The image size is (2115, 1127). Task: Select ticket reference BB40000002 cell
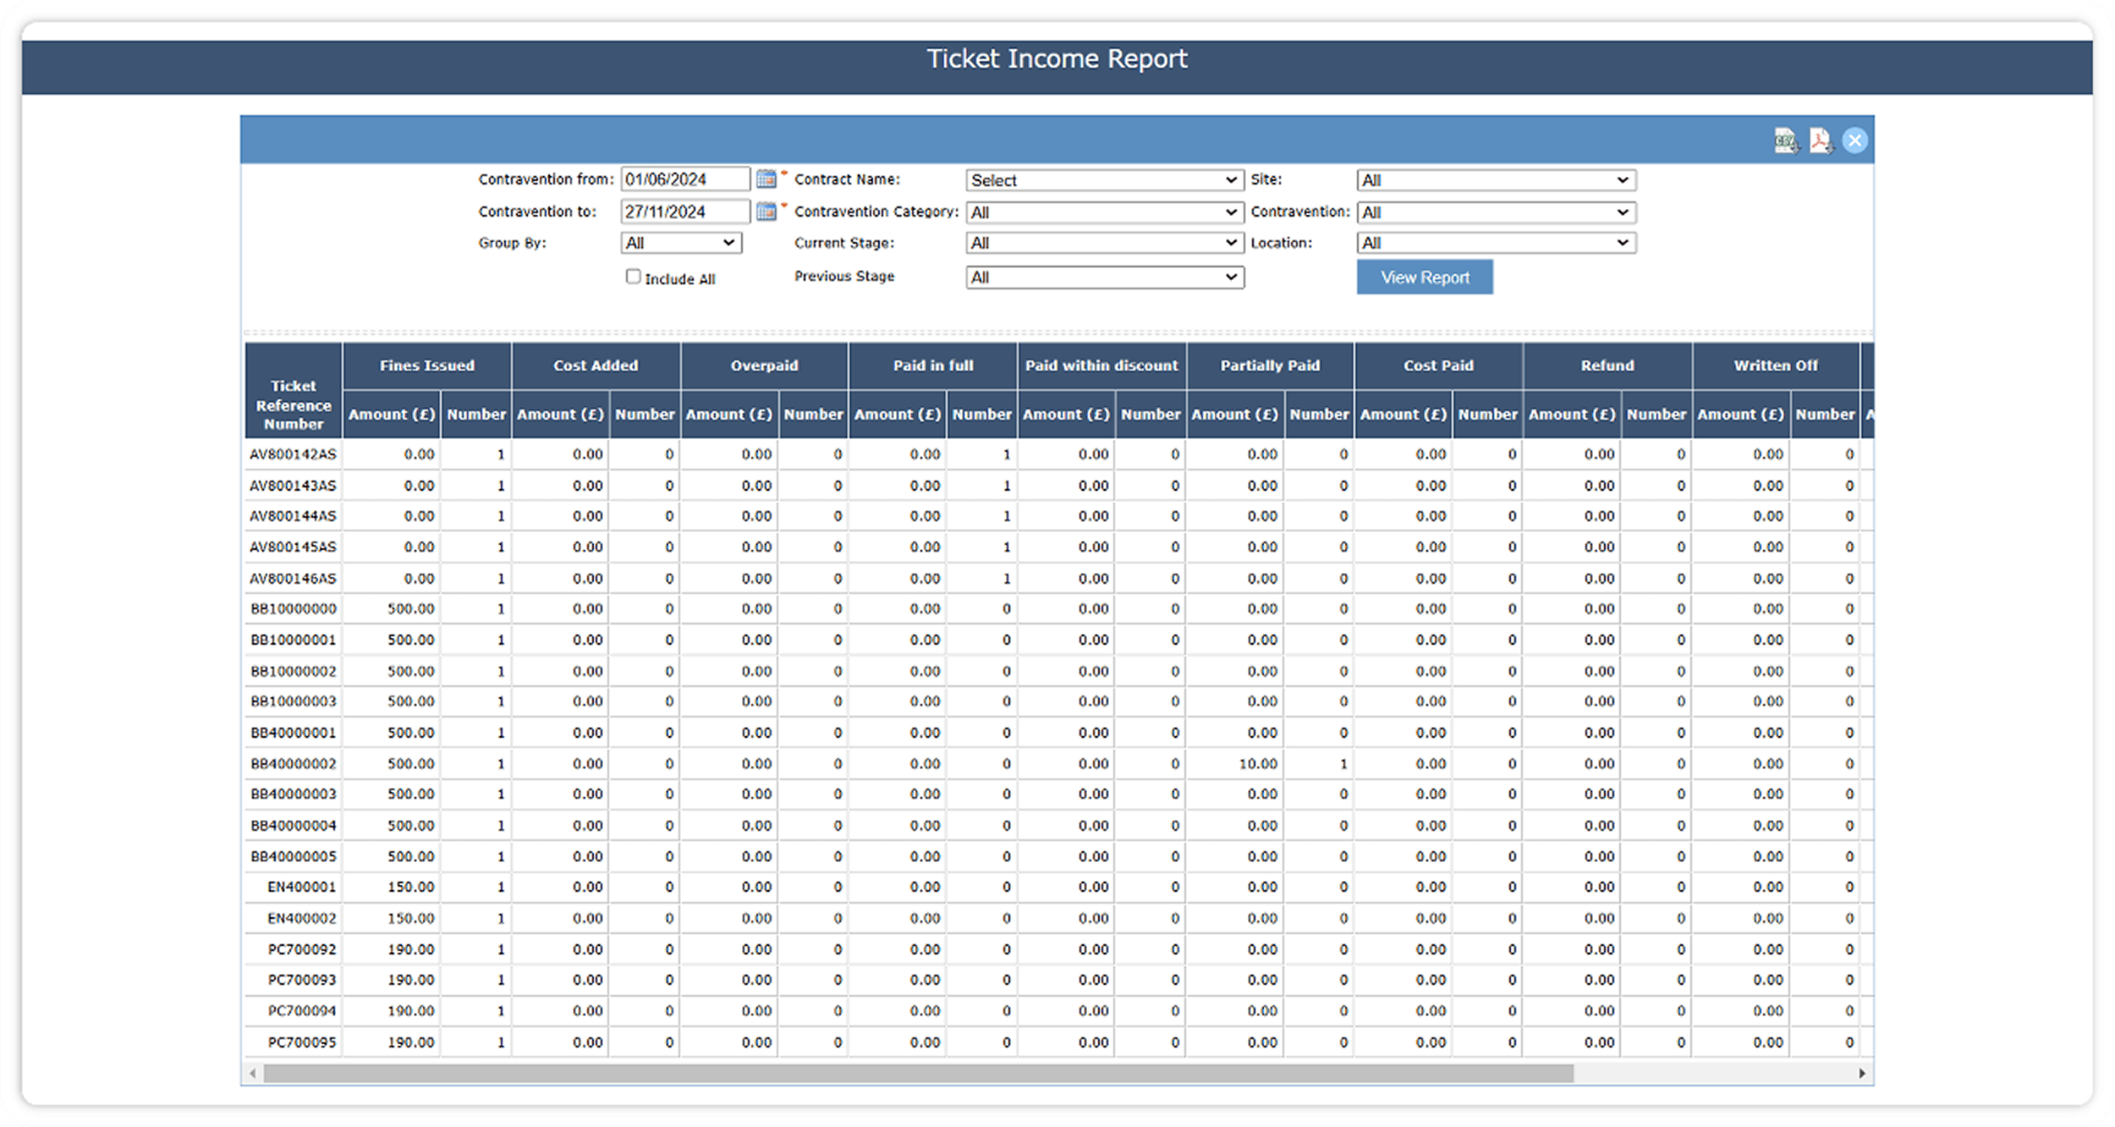point(294,763)
